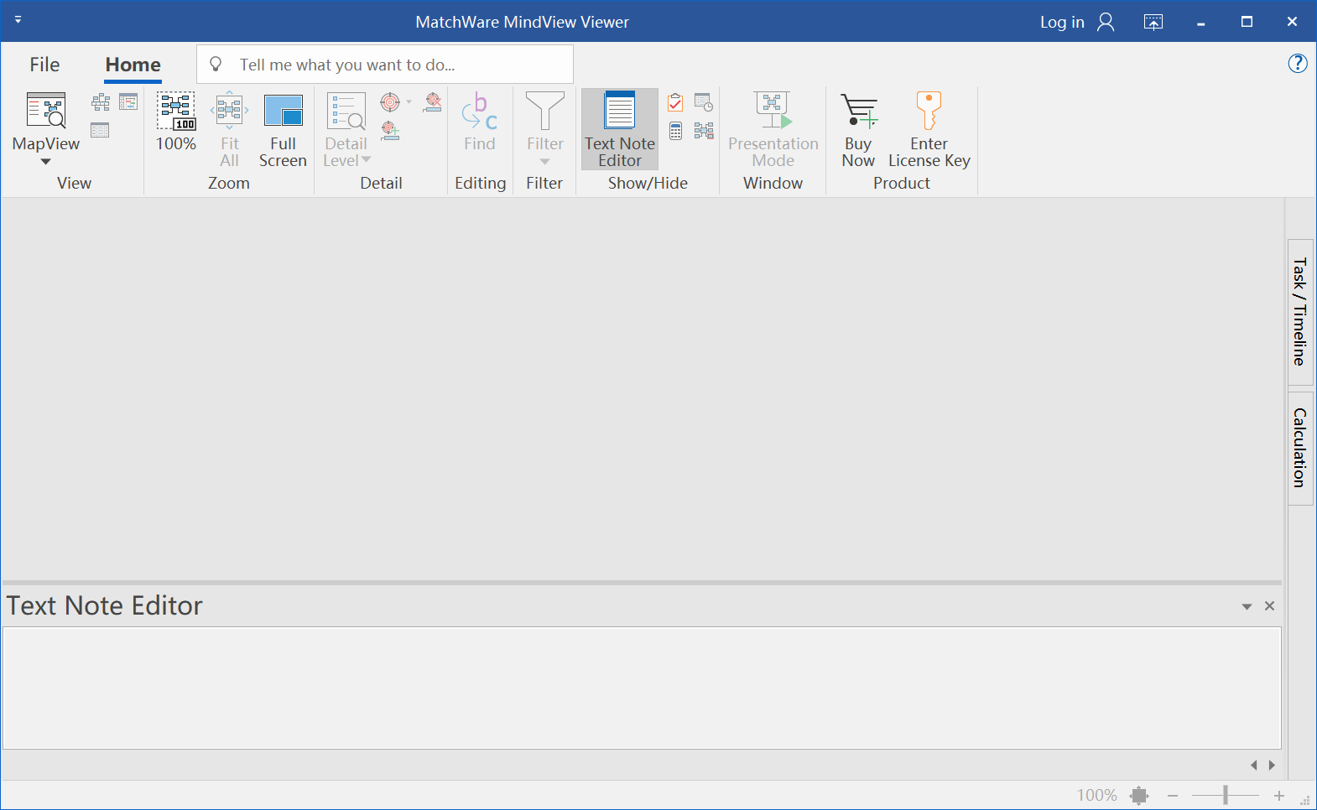1317x810 pixels.
Task: Switch to the Gantt view icon
Action: [128, 102]
